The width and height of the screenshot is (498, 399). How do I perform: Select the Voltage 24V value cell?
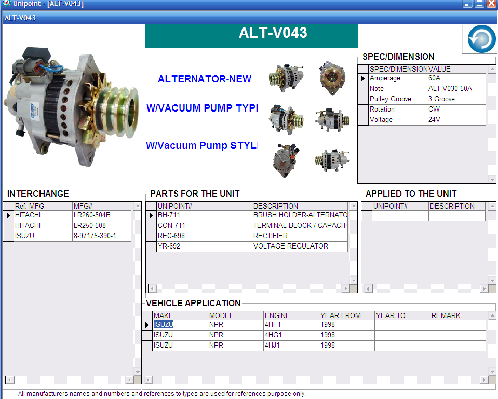(456, 120)
